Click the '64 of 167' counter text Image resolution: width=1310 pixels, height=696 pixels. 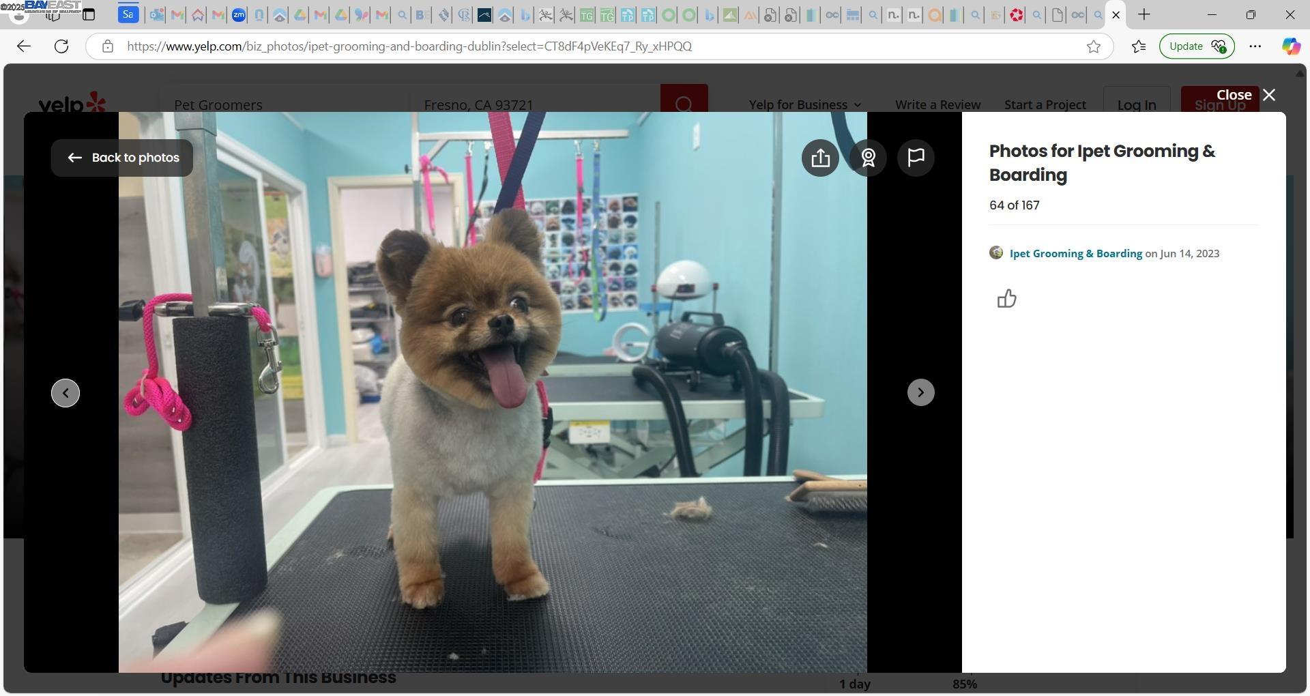point(1014,205)
